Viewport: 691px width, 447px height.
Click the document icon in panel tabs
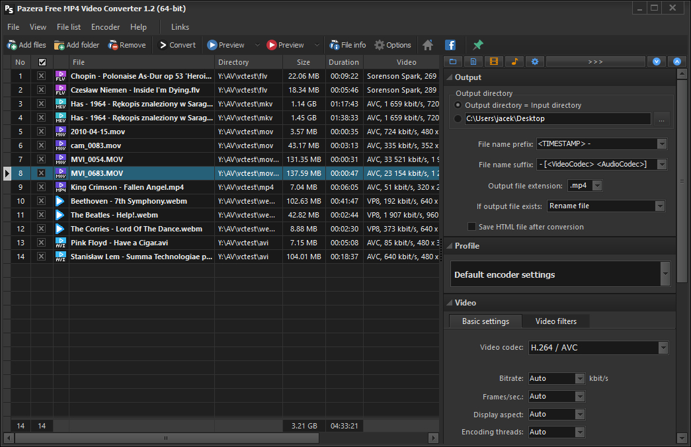[473, 61]
